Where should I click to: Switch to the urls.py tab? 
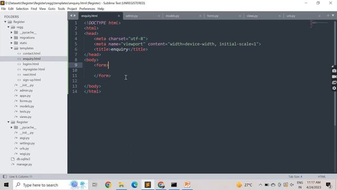tap(291, 16)
